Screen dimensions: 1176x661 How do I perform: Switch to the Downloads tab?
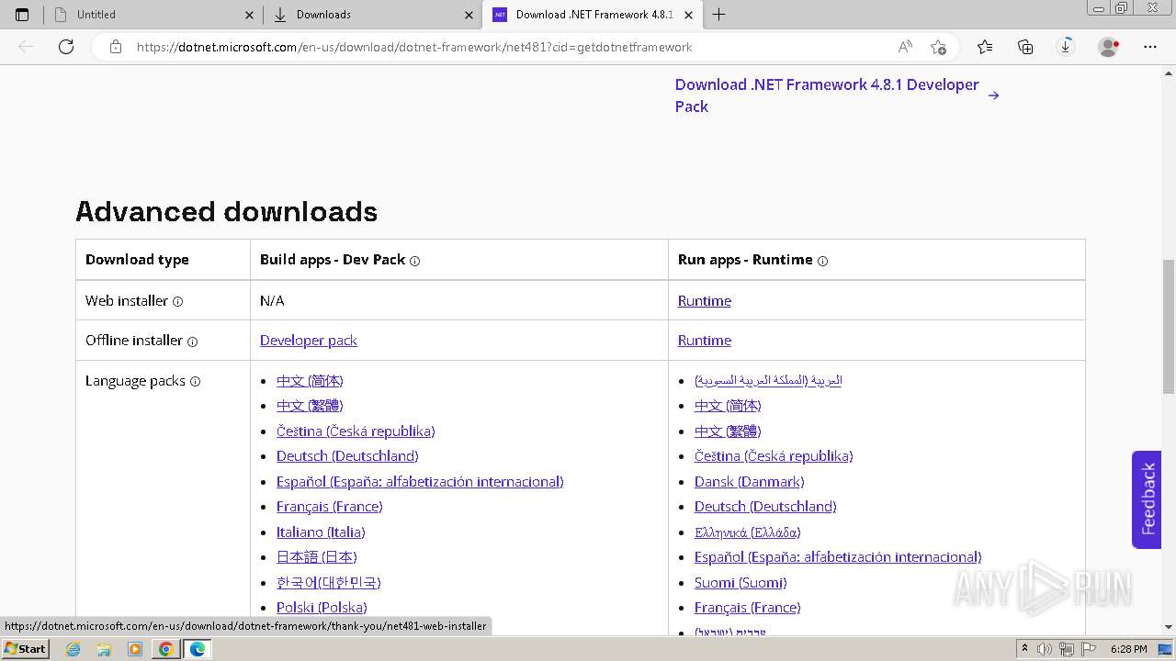point(372,15)
